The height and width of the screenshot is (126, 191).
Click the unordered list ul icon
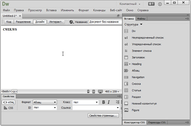(126, 38)
